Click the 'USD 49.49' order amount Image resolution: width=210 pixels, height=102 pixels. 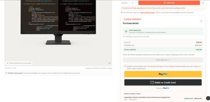pyautogui.click(x=198, y=99)
